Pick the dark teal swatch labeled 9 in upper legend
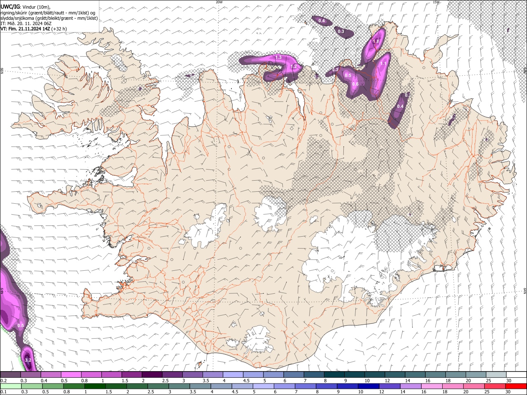 354,375
